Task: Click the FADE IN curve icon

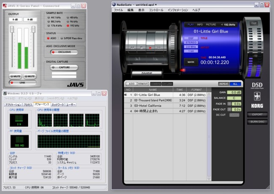Action: coord(229,104)
